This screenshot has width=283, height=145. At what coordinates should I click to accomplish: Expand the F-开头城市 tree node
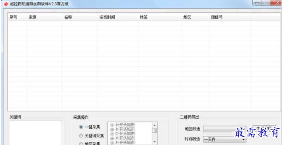[x=112, y=143]
